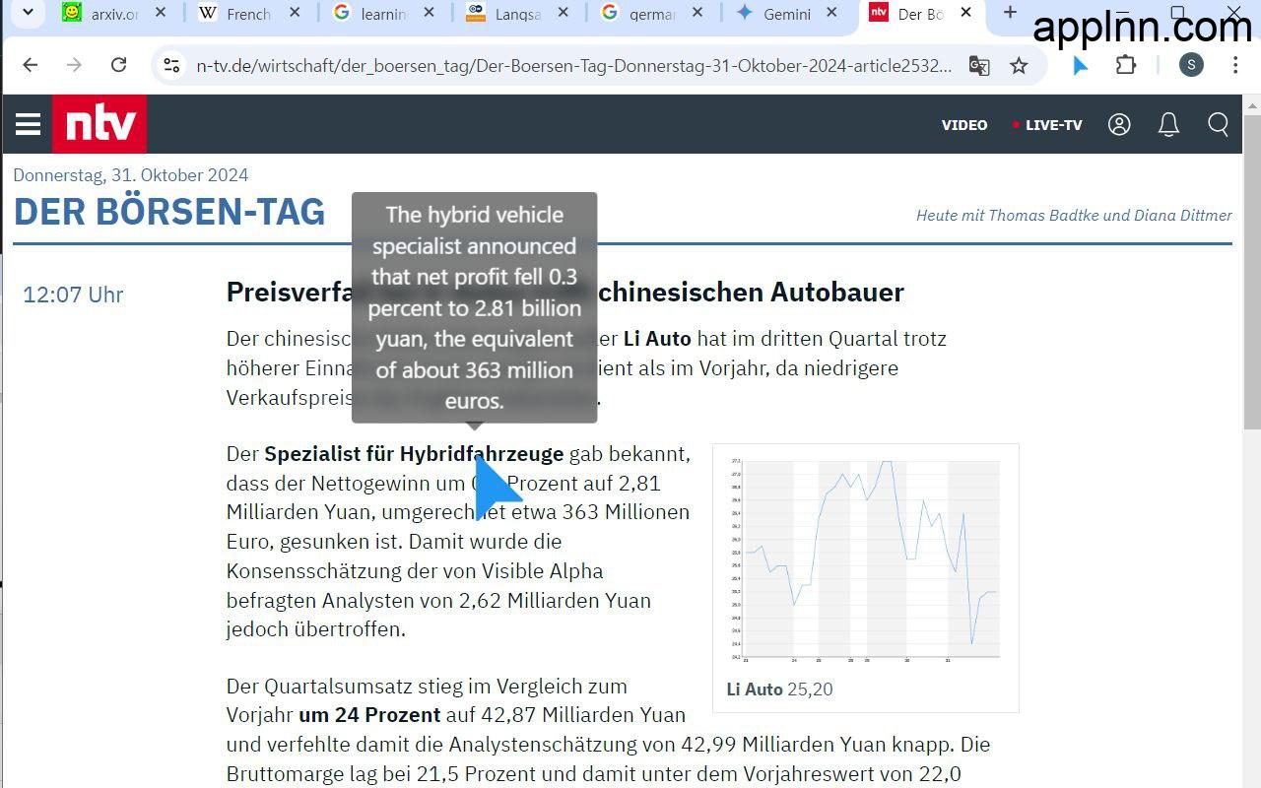Open the notifications bell icon

click(1168, 124)
